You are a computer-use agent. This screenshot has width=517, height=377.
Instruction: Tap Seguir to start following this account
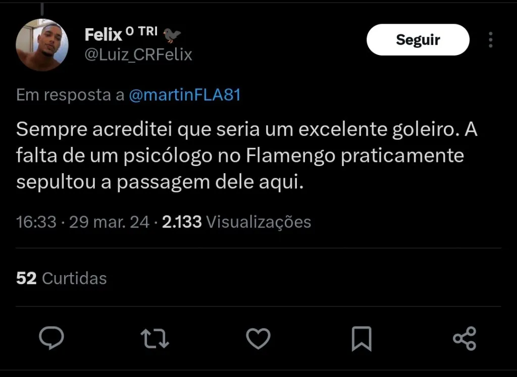418,39
